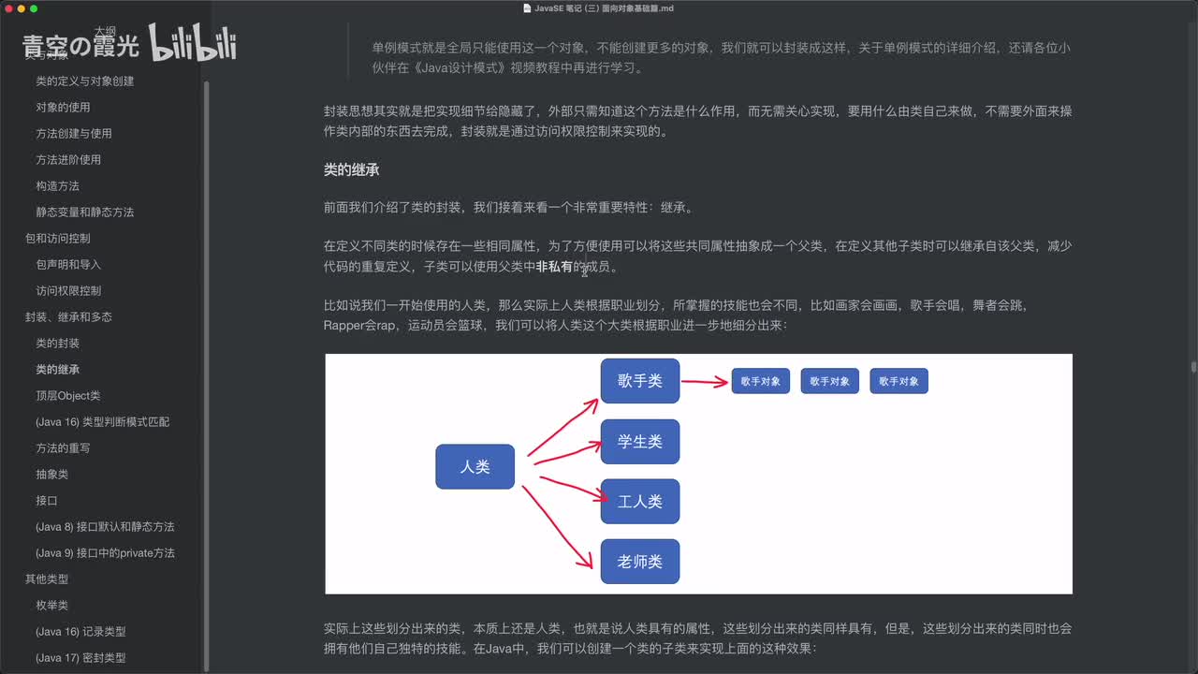Click the markdown file icon in title bar
Image resolution: width=1198 pixels, height=674 pixels.
[x=527, y=8]
